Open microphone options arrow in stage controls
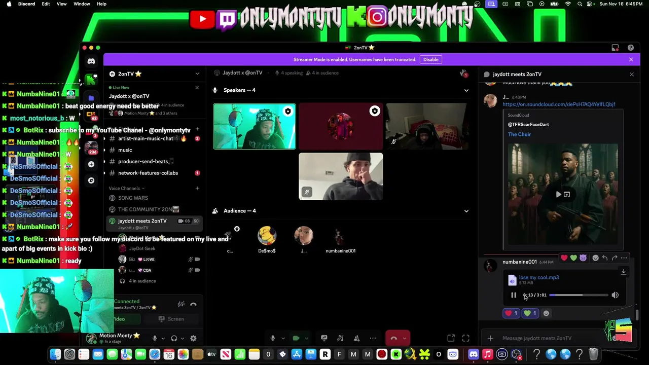The width and height of the screenshot is (649, 365). pos(283,338)
